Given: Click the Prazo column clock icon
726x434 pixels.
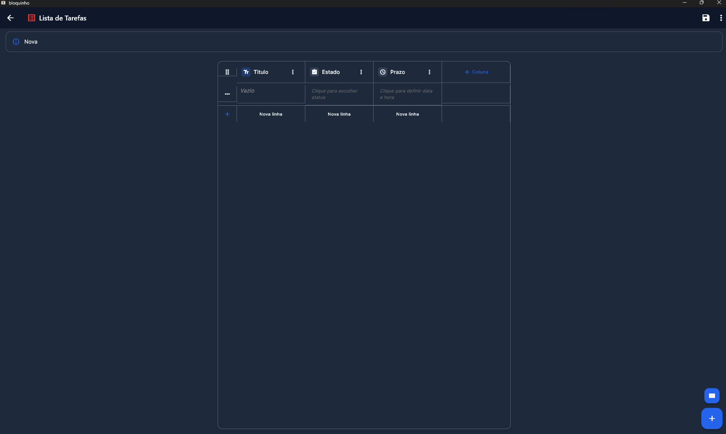Looking at the screenshot, I should pyautogui.click(x=383, y=72).
